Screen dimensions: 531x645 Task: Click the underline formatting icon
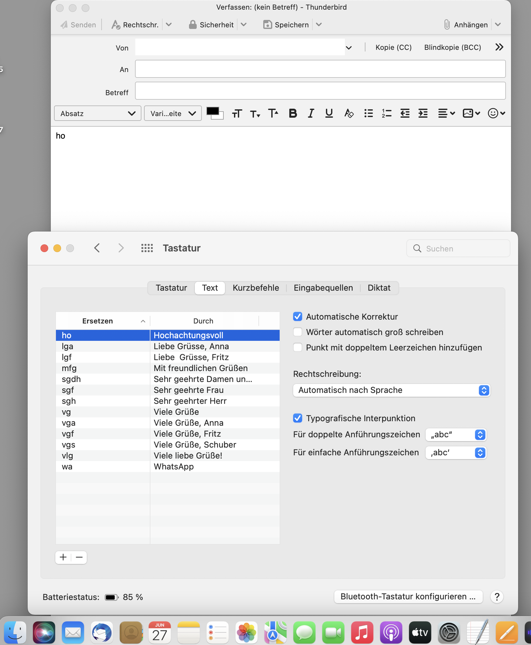[329, 114]
